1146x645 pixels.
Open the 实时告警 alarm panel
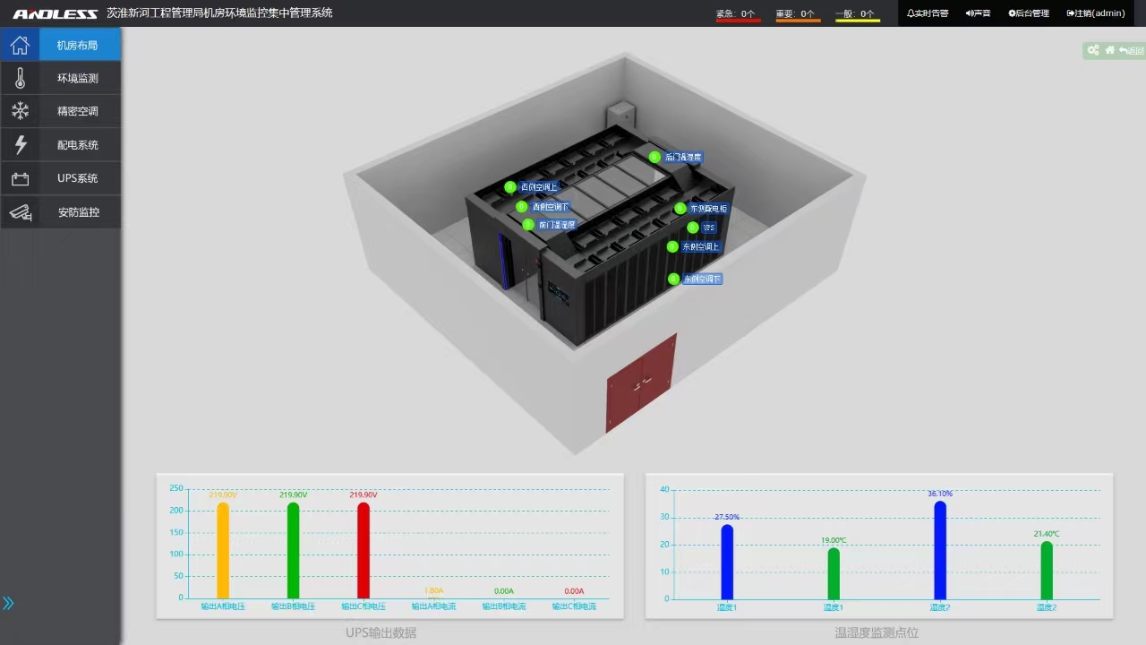(928, 13)
